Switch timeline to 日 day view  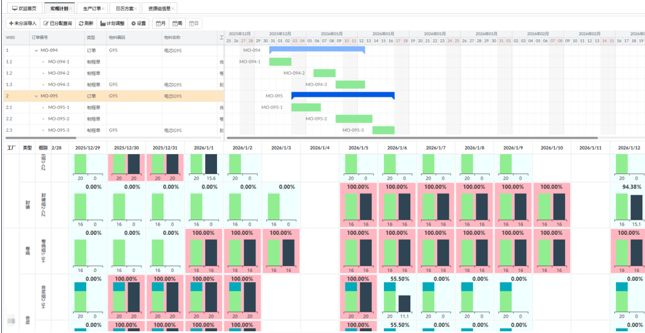pos(194,23)
